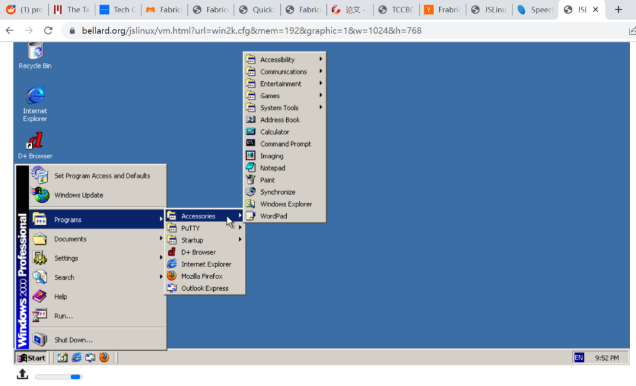
Task: Click the Imaging icon
Action: click(x=251, y=156)
